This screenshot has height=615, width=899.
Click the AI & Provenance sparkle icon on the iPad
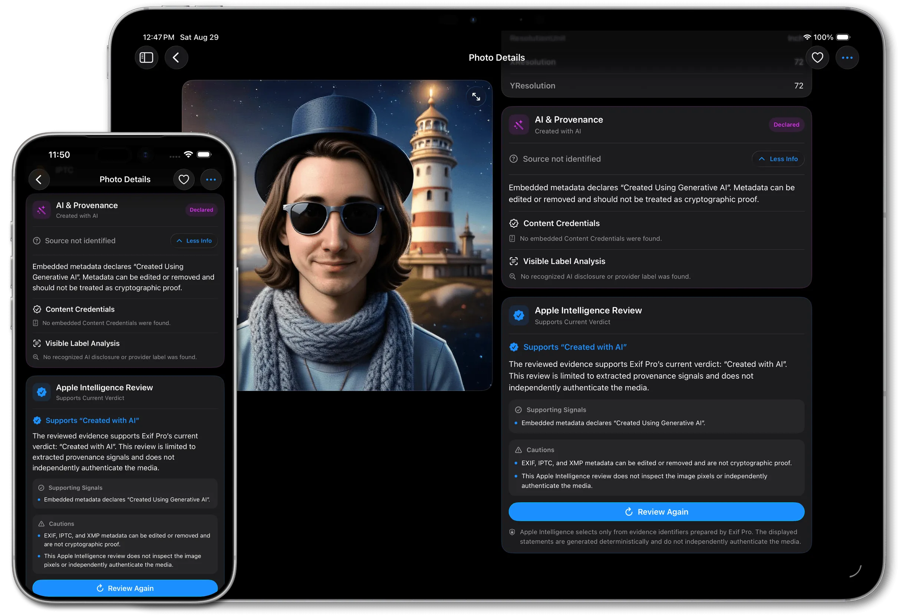[519, 125]
